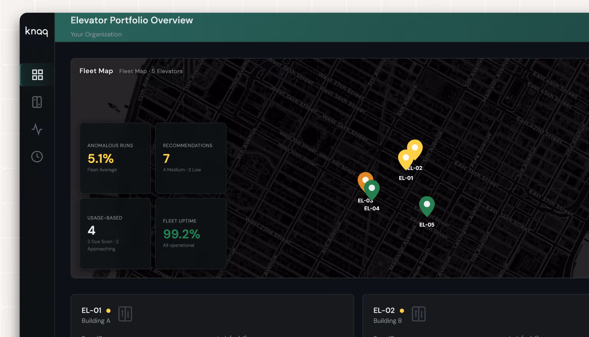
Task: Click the EL-05 map label
Action: tap(427, 225)
